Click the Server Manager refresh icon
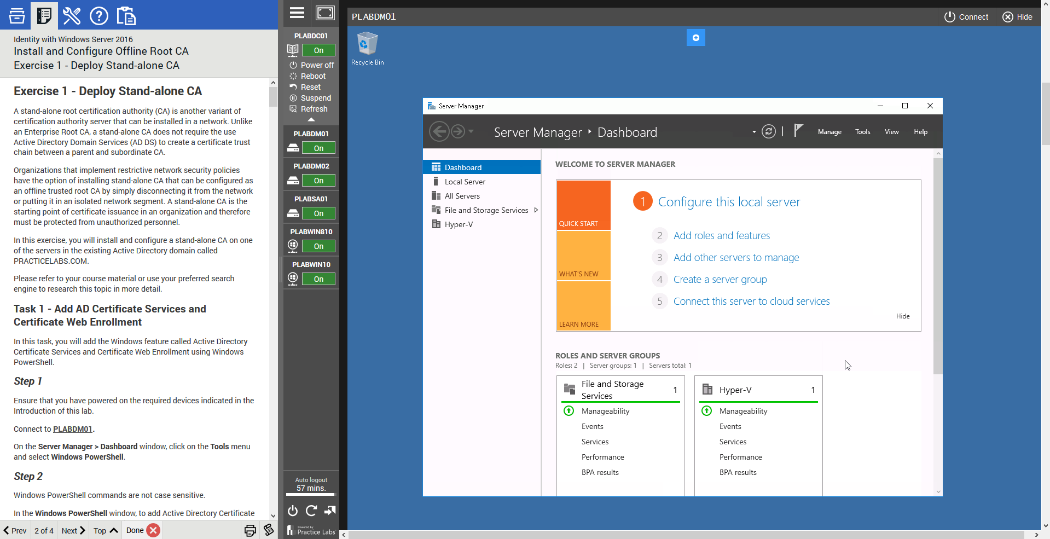This screenshot has height=539, width=1050. point(768,132)
